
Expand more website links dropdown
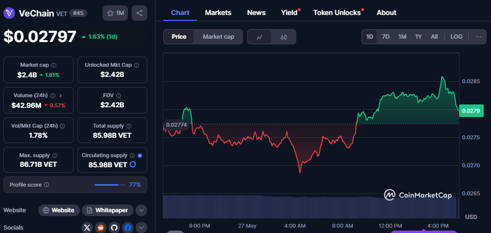tap(141, 210)
